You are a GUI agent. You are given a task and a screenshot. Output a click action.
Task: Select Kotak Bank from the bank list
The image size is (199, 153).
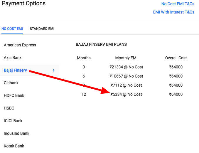14,146
